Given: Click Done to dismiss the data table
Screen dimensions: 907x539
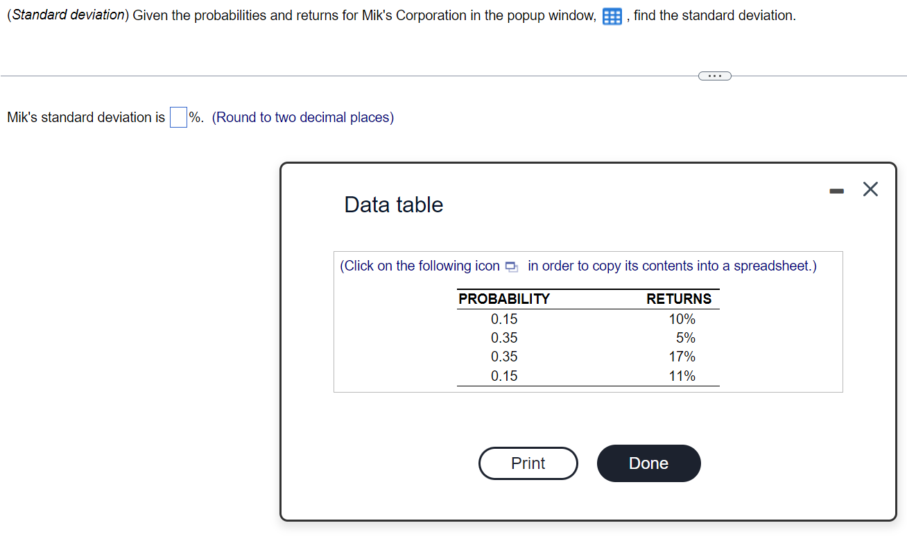Looking at the screenshot, I should (648, 463).
